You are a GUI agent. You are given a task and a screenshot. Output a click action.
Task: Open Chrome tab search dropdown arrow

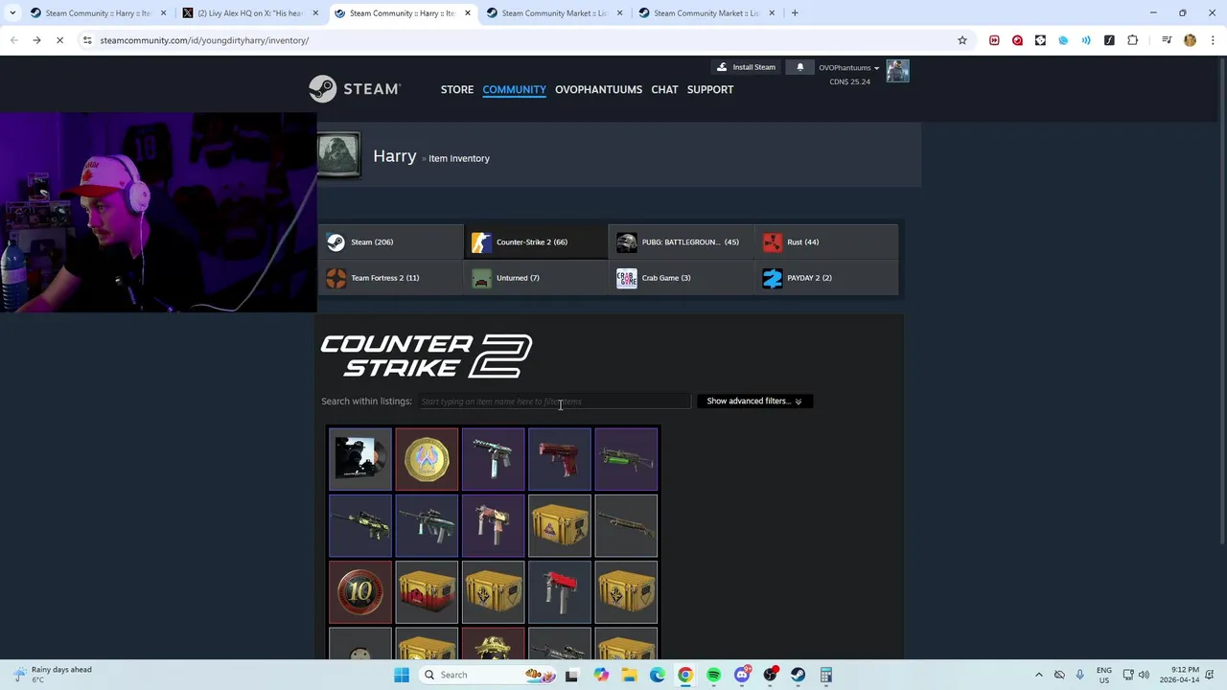[12, 12]
